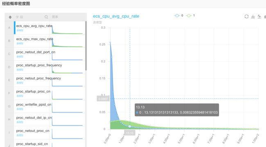Toggle legend series 1

tap(190, 15)
